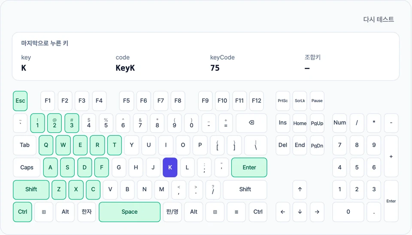Click the F12 function key

coord(257,101)
